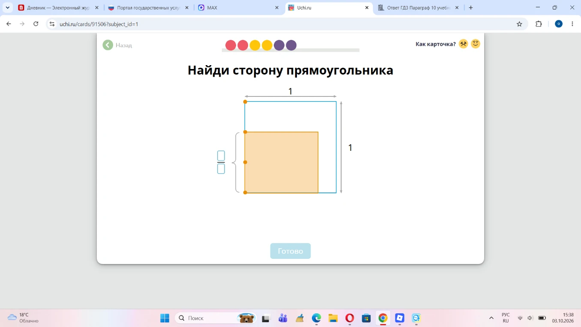Screen dimensions: 581x327
Task: Open the Chrome extensions menu
Action: [539, 24]
